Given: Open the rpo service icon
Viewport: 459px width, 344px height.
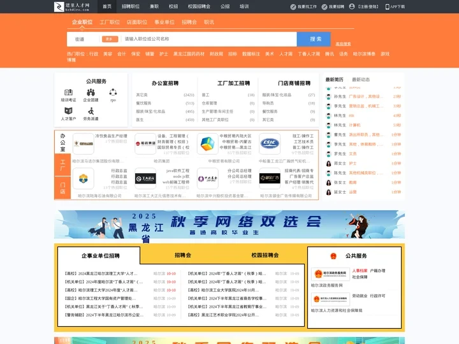Looking at the screenshot, I should point(113,92).
